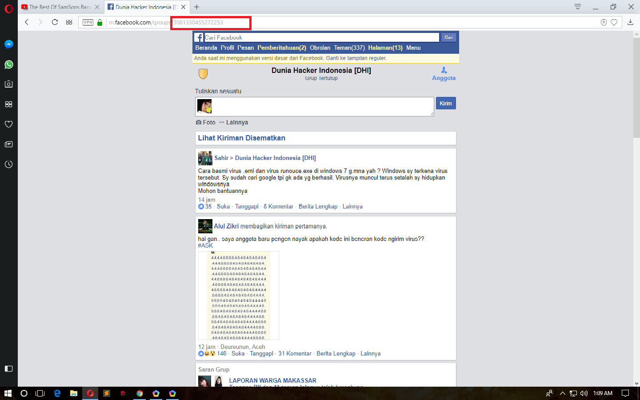Image resolution: width=640 pixels, height=400 pixels.
Task: Like Sahir's post with Suka
Action: (223, 207)
